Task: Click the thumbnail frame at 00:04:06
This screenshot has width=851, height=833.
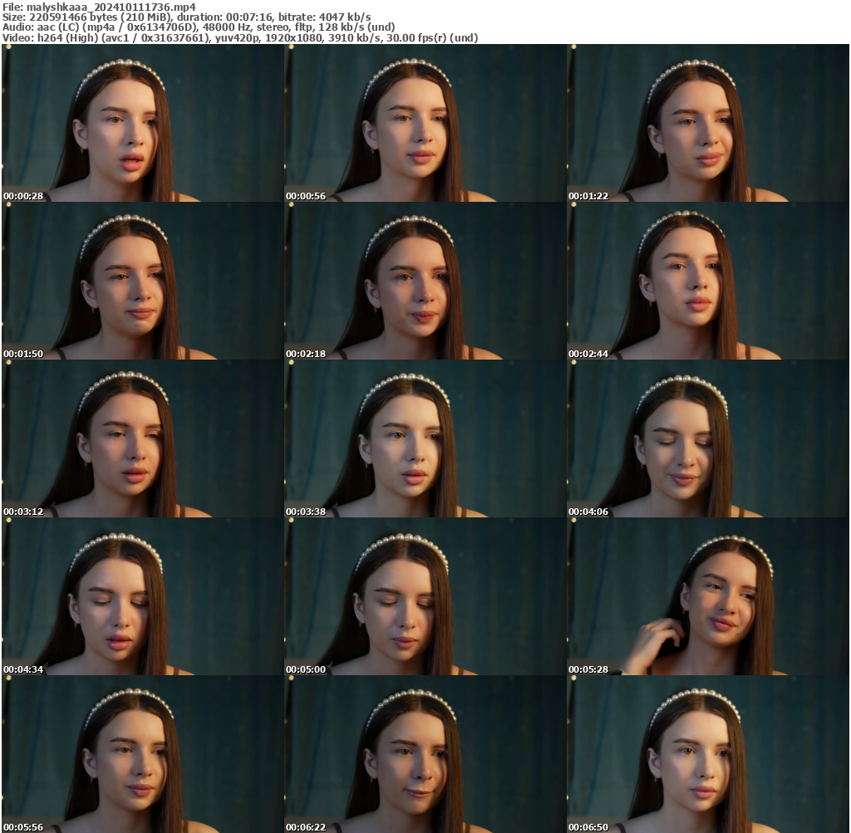Action: [x=708, y=439]
